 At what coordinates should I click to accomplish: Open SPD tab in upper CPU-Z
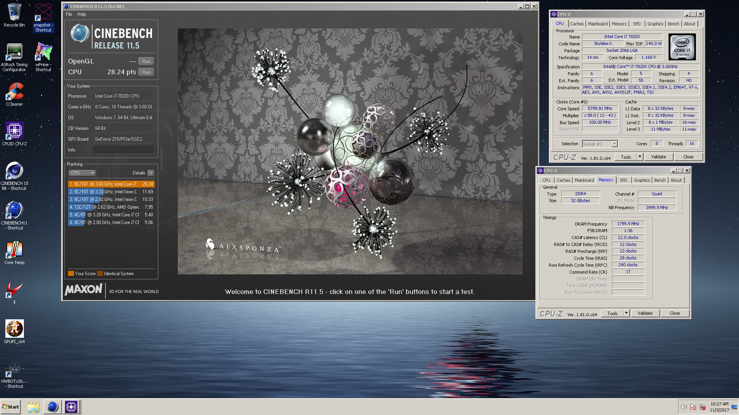[x=637, y=24]
